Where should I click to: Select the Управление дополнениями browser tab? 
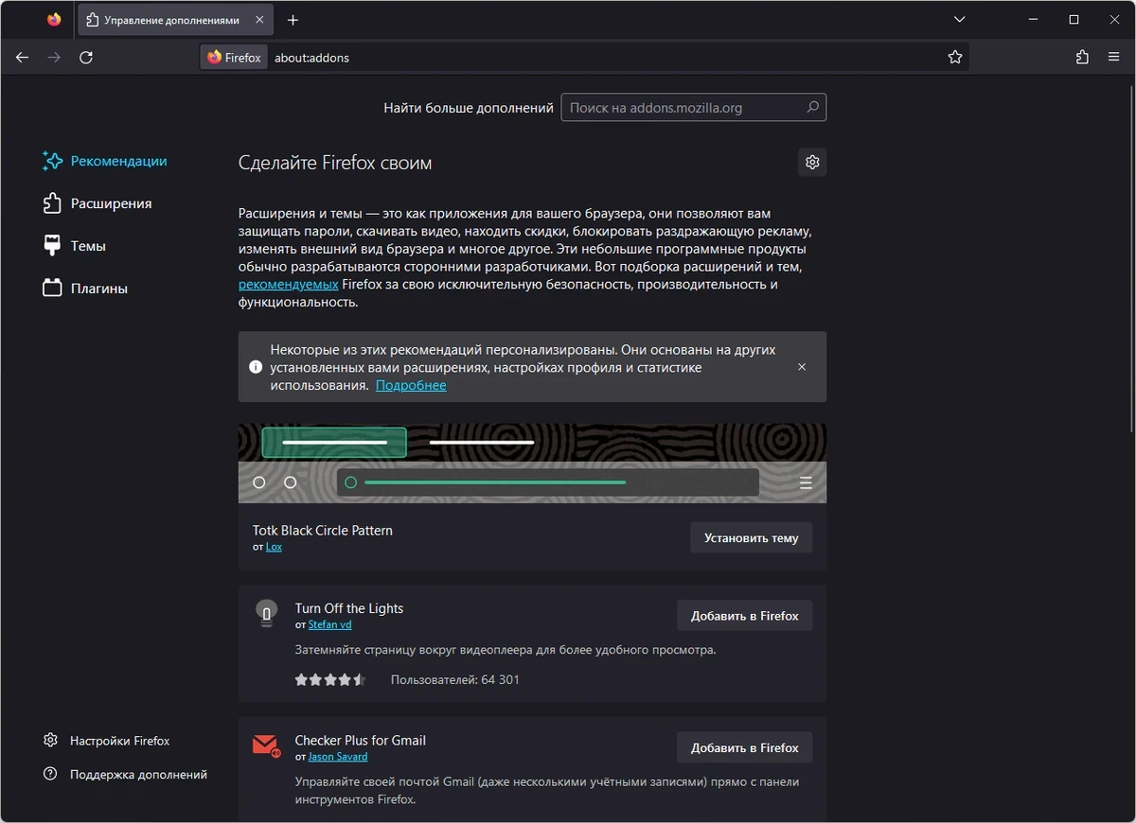tap(174, 20)
